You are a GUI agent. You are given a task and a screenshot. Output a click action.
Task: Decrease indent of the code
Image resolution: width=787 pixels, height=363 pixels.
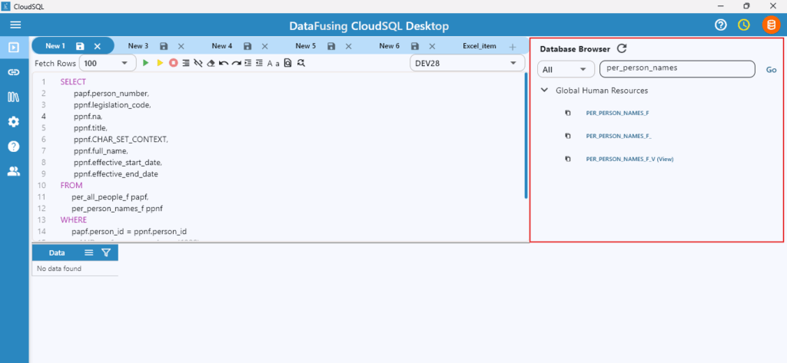(x=260, y=63)
